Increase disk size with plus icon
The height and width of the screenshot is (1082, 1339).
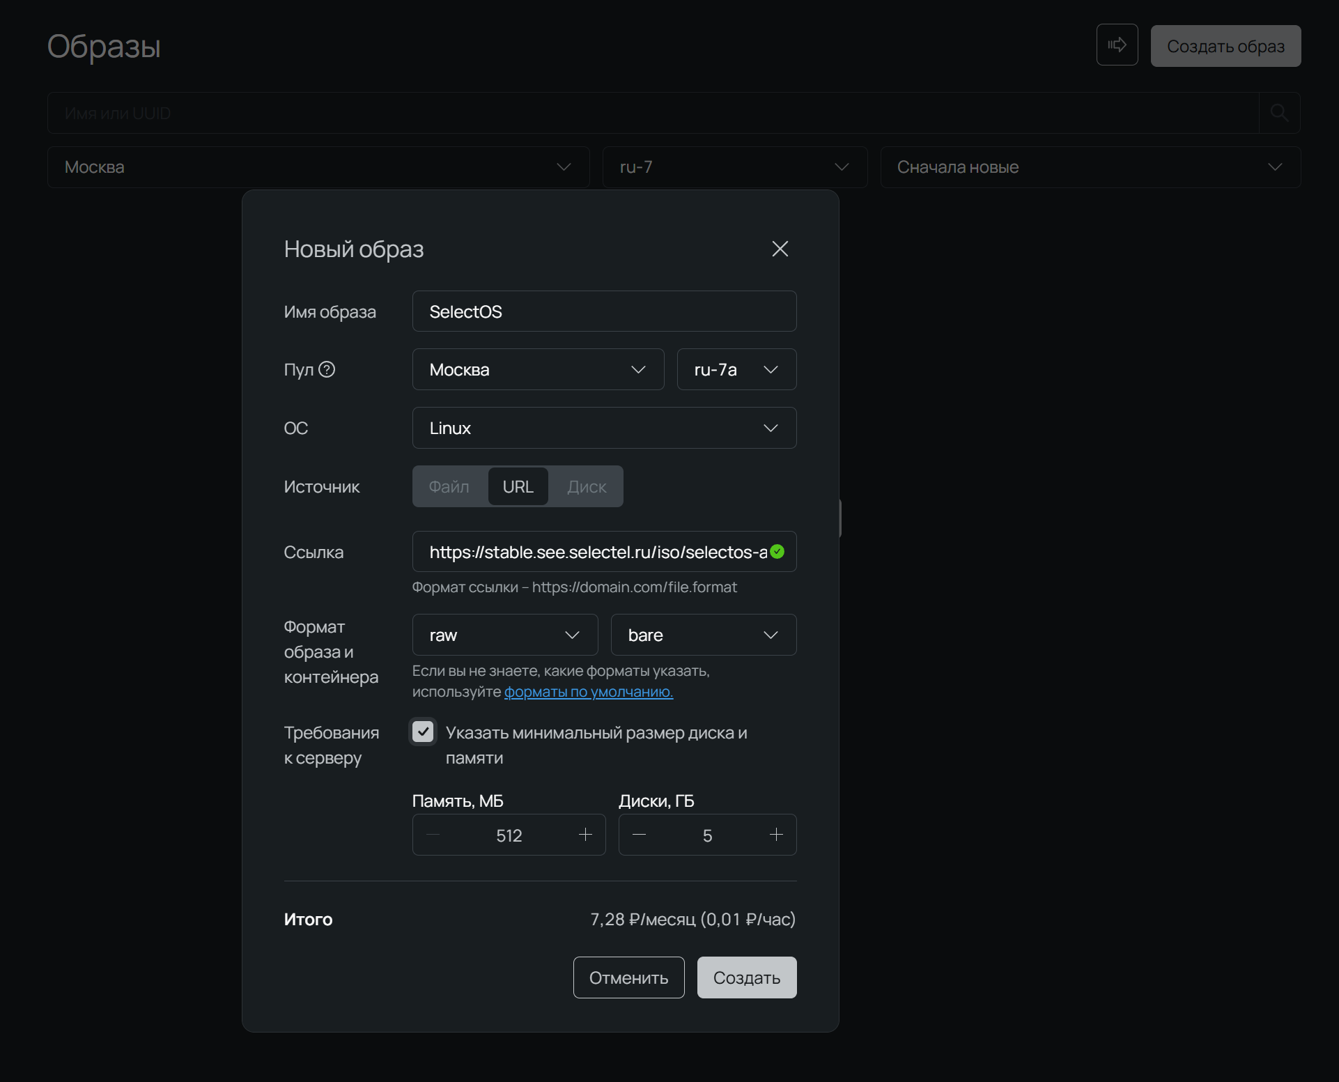pyautogui.click(x=776, y=835)
